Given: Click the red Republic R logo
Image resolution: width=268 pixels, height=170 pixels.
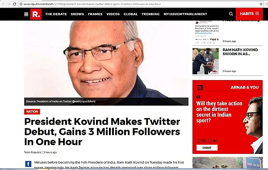Looking at the screenshot, I should point(36,14).
